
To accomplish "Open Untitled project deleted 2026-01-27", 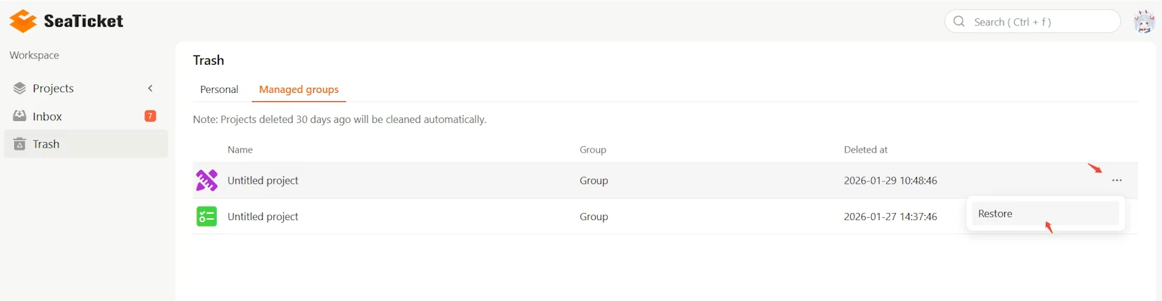I will [x=263, y=217].
